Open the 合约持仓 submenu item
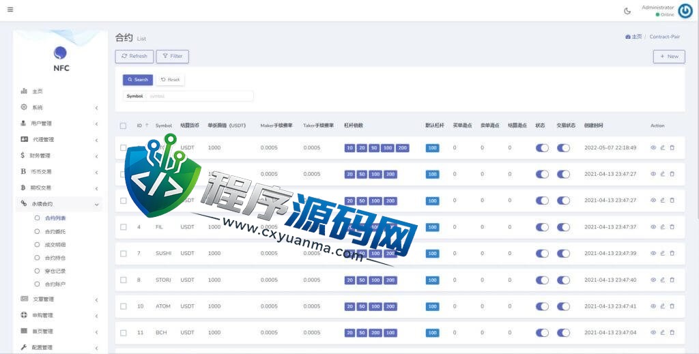Screen dimensions: 699x354 click(55, 258)
